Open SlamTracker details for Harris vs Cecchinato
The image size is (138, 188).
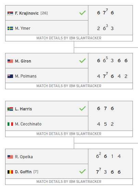[x=69, y=134]
